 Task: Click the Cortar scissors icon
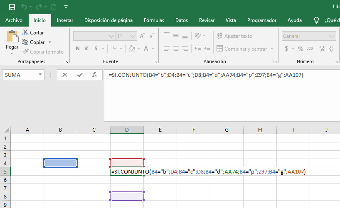[25, 32]
